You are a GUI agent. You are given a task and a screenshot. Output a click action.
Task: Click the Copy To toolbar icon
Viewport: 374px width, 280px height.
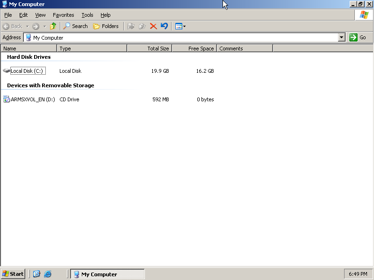(x=142, y=26)
